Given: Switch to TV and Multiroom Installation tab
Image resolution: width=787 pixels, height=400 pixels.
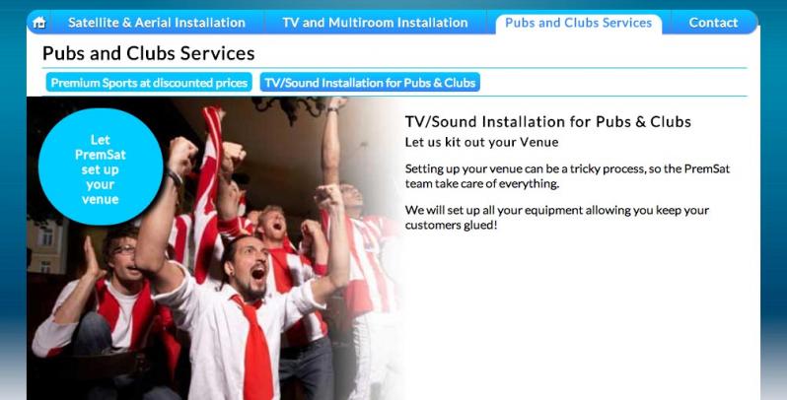Looking at the screenshot, I should coord(375,23).
